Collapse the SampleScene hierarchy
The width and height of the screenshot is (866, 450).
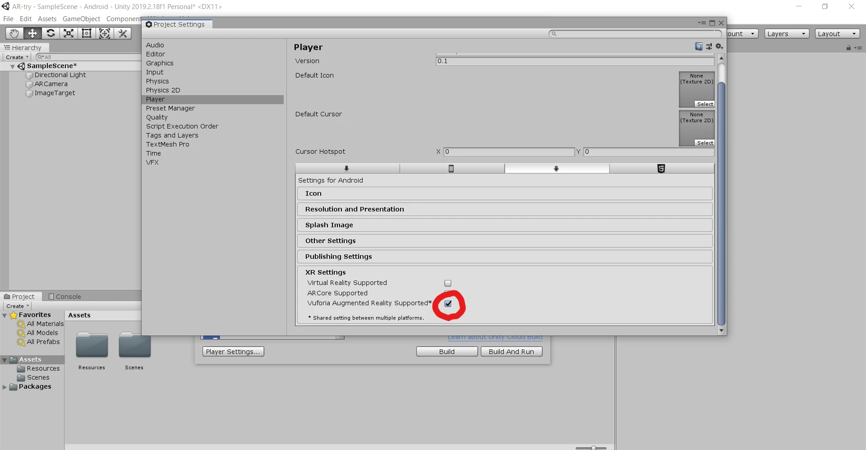tap(13, 66)
